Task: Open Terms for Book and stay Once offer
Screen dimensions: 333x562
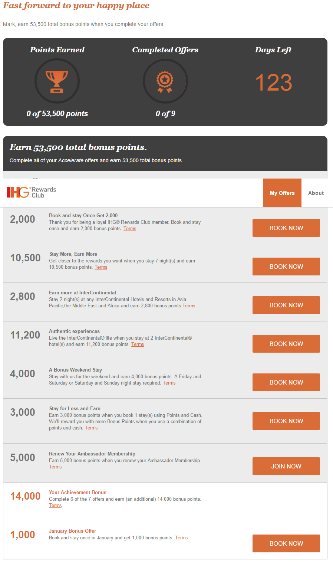Action: point(130,229)
